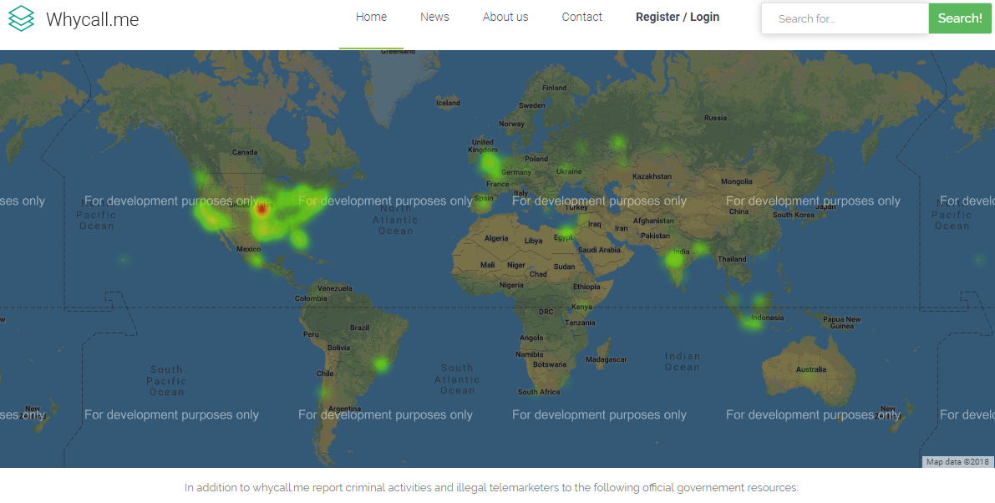
Task: Select the Madagascar map label
Action: tap(606, 359)
